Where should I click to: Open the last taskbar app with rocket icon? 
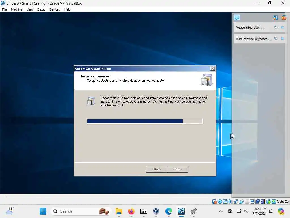pyautogui.click(x=193, y=211)
